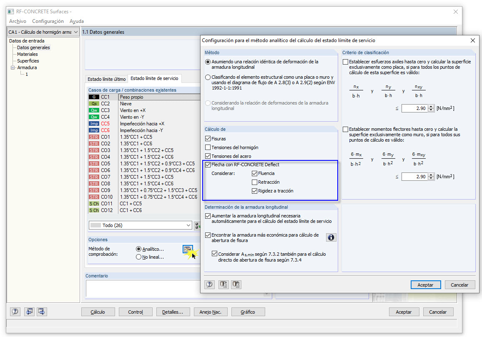Click Cancelar in configuration dialog

coord(459,285)
